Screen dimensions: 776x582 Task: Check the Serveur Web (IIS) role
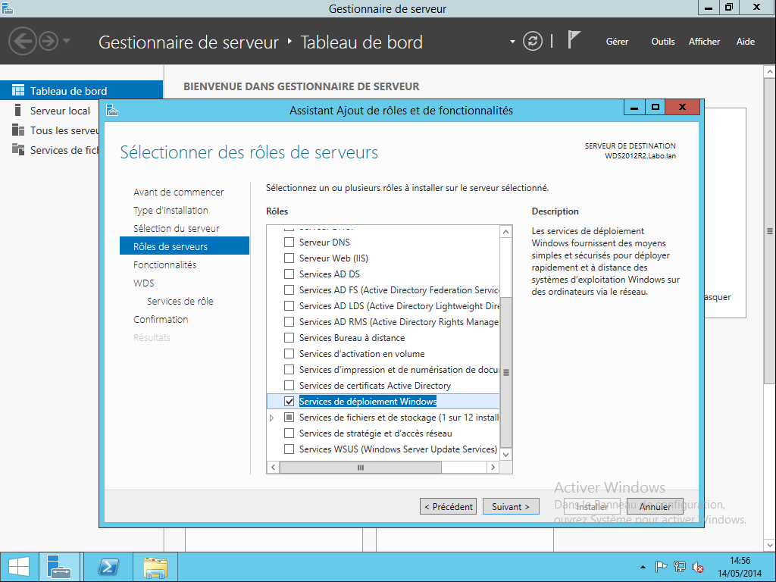289,258
